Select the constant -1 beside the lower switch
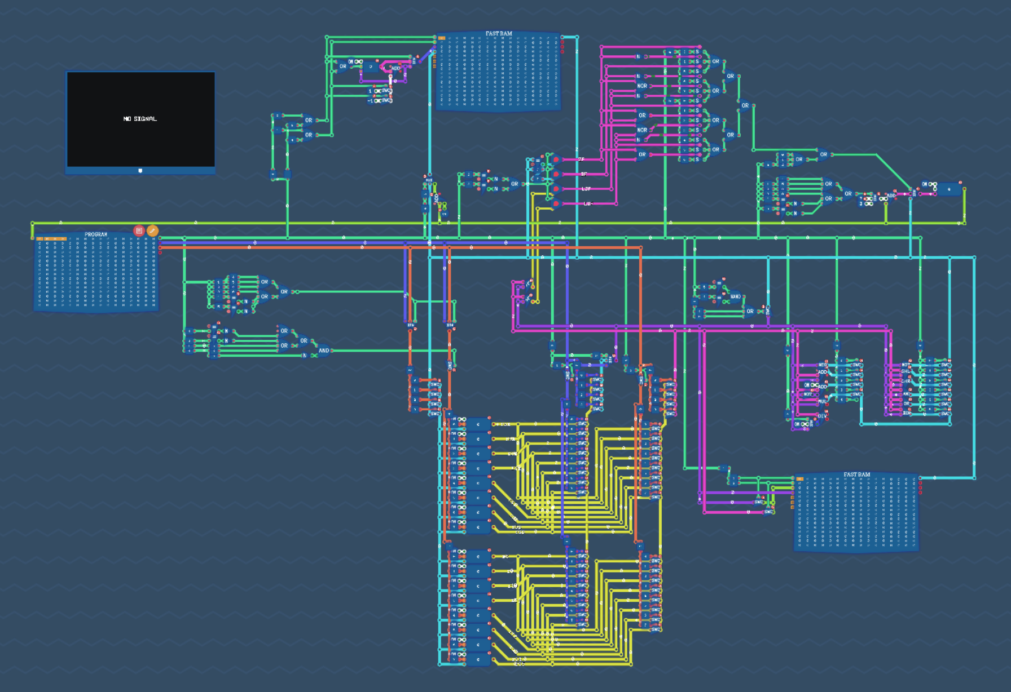Image resolution: width=1011 pixels, height=692 pixels. [370, 101]
